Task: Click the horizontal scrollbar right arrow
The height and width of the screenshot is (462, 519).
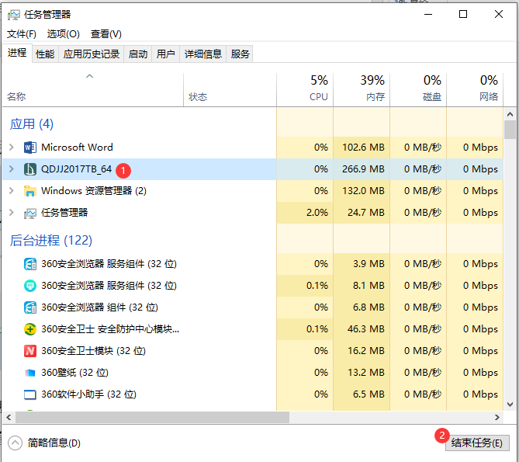Action: coord(497,418)
